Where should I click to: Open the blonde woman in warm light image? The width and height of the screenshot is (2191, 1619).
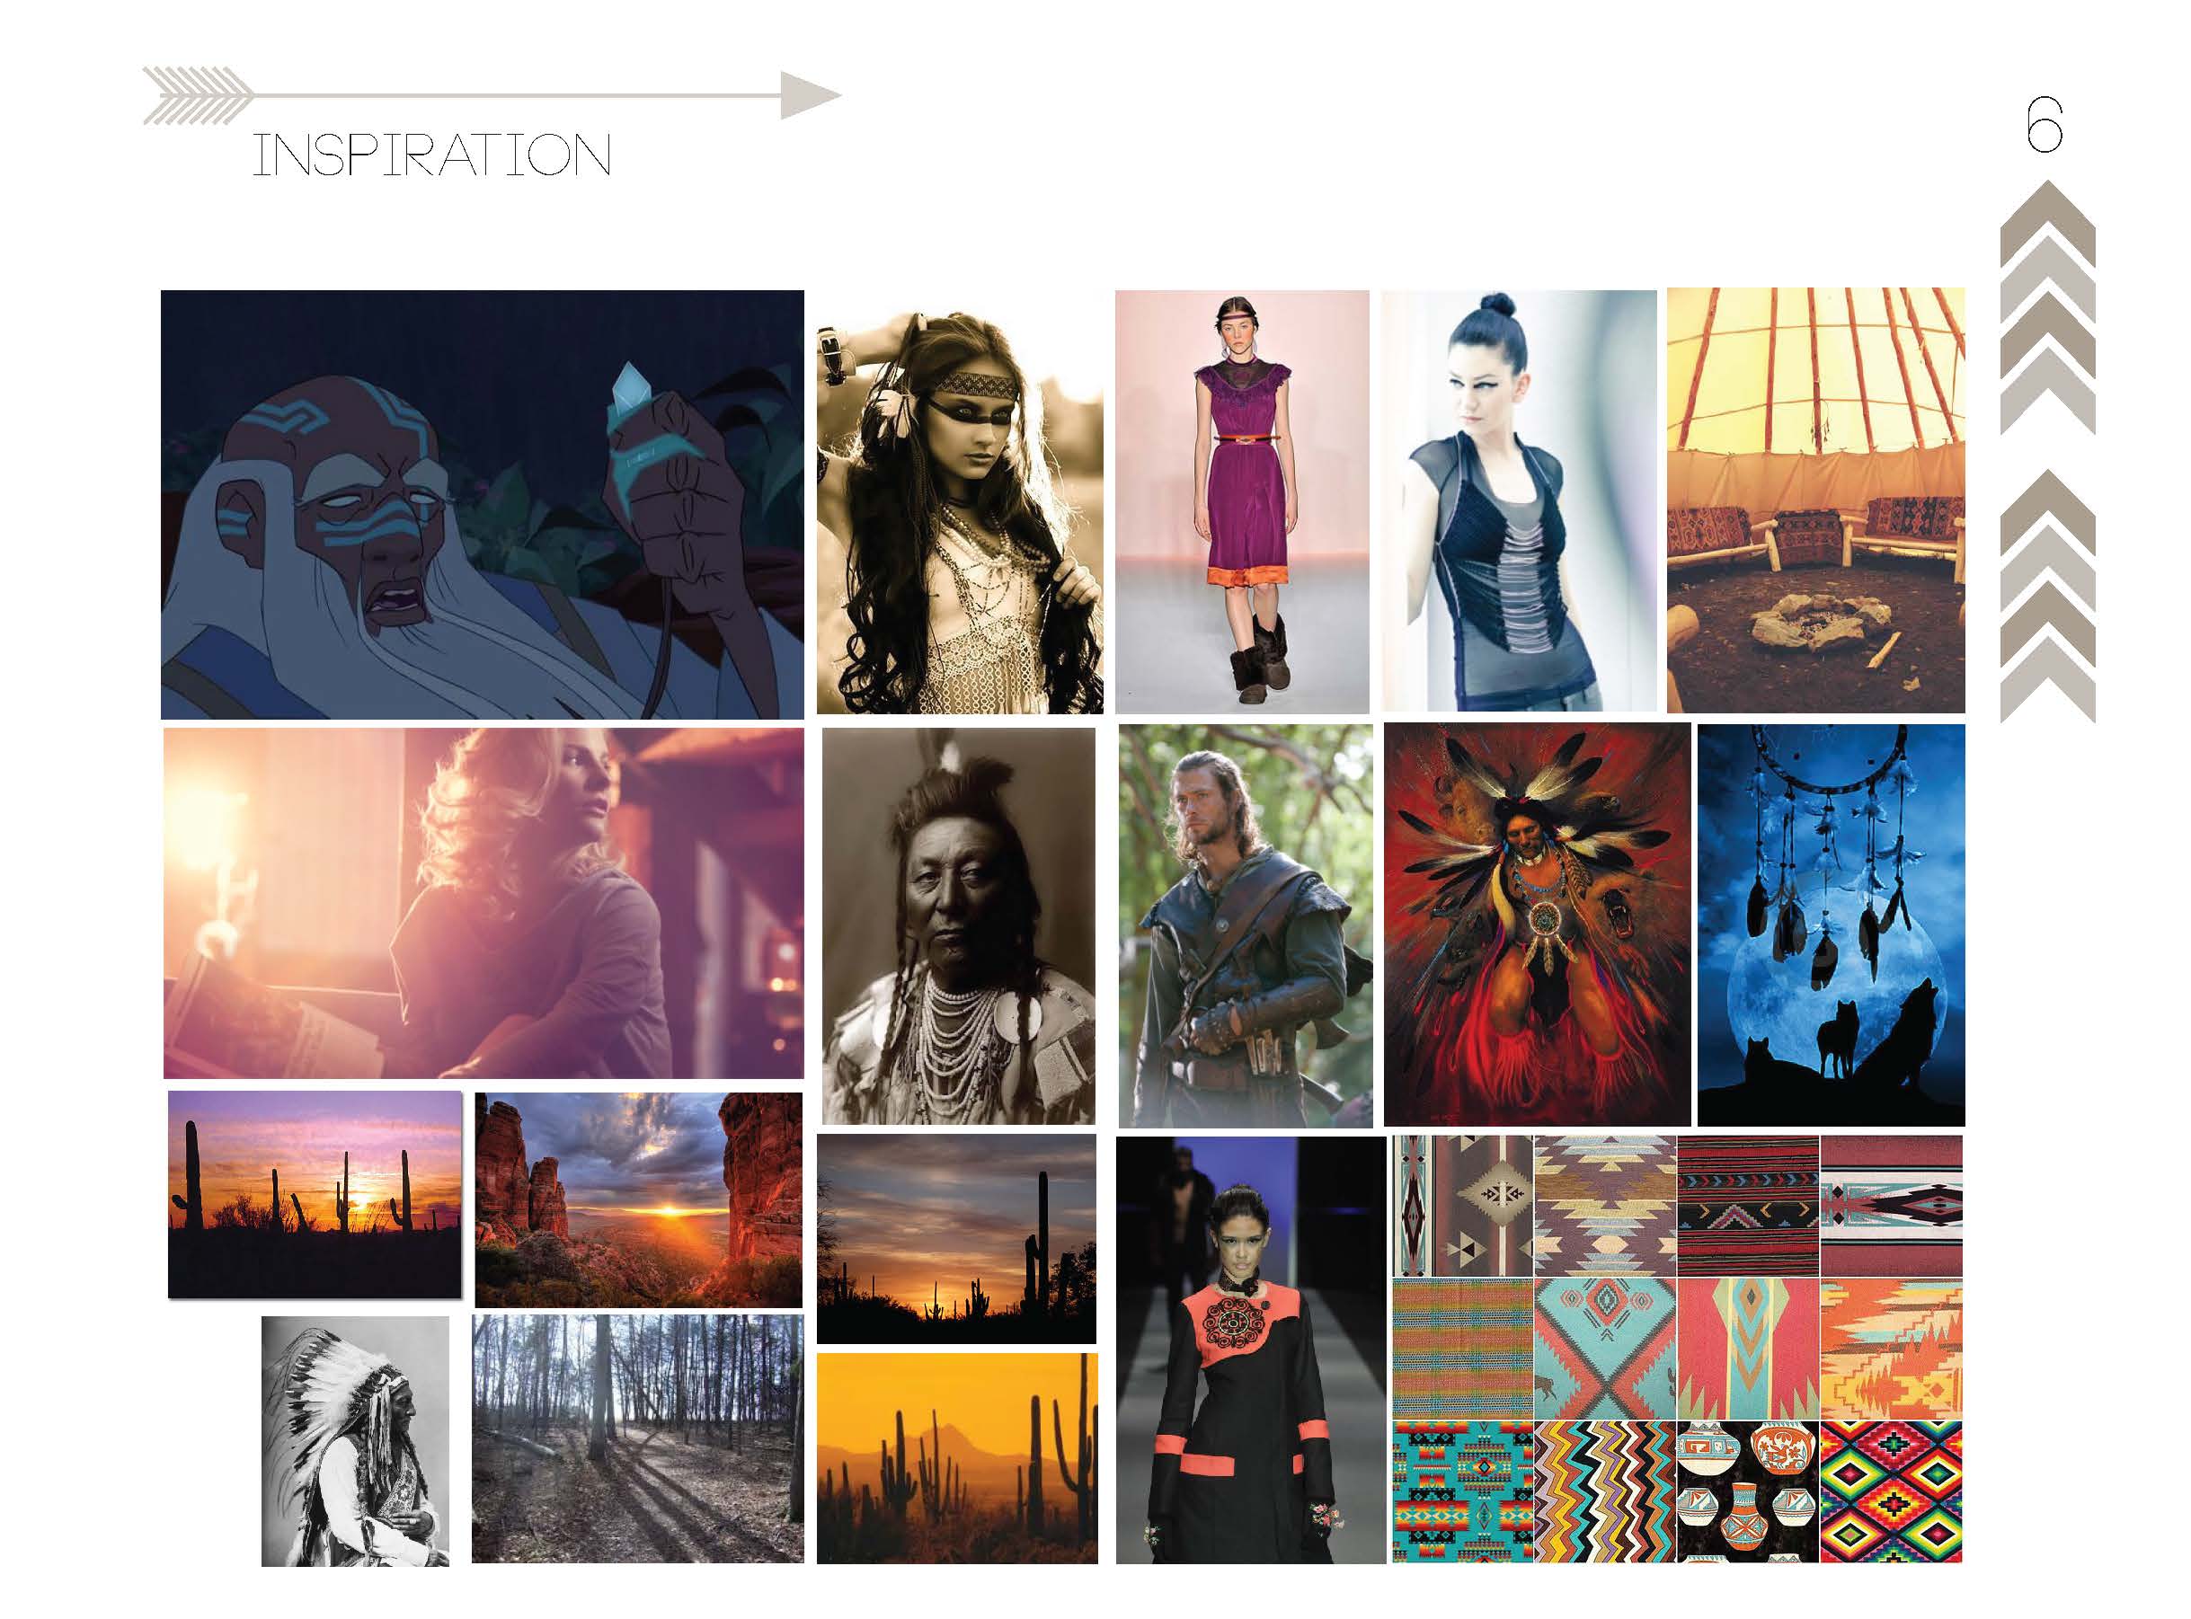[x=483, y=903]
